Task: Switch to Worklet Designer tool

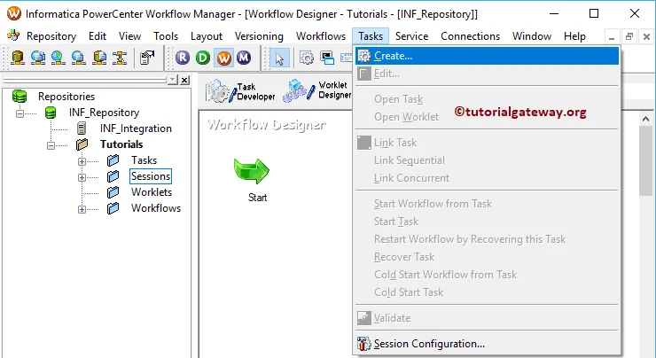Action: [317, 90]
